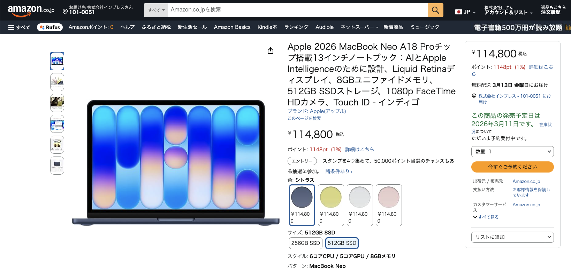Screen dimensions: 571x272
Task: Click the Amazon.co.jp logo
Action: pos(31,10)
